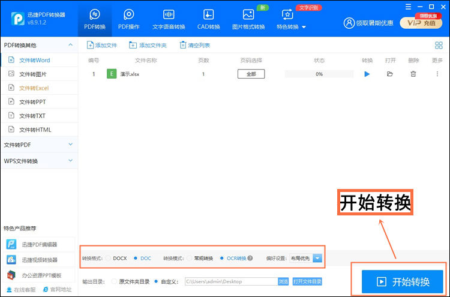Open 迅捷视频转换器 recommended product

[40, 260]
